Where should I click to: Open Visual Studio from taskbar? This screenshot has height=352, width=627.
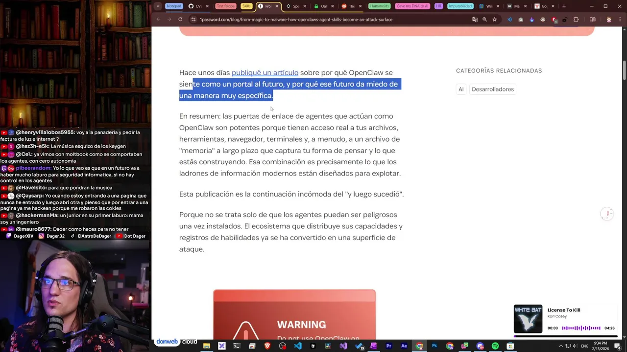click(x=343, y=346)
